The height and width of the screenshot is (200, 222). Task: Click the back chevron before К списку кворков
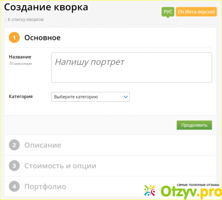tap(5, 20)
